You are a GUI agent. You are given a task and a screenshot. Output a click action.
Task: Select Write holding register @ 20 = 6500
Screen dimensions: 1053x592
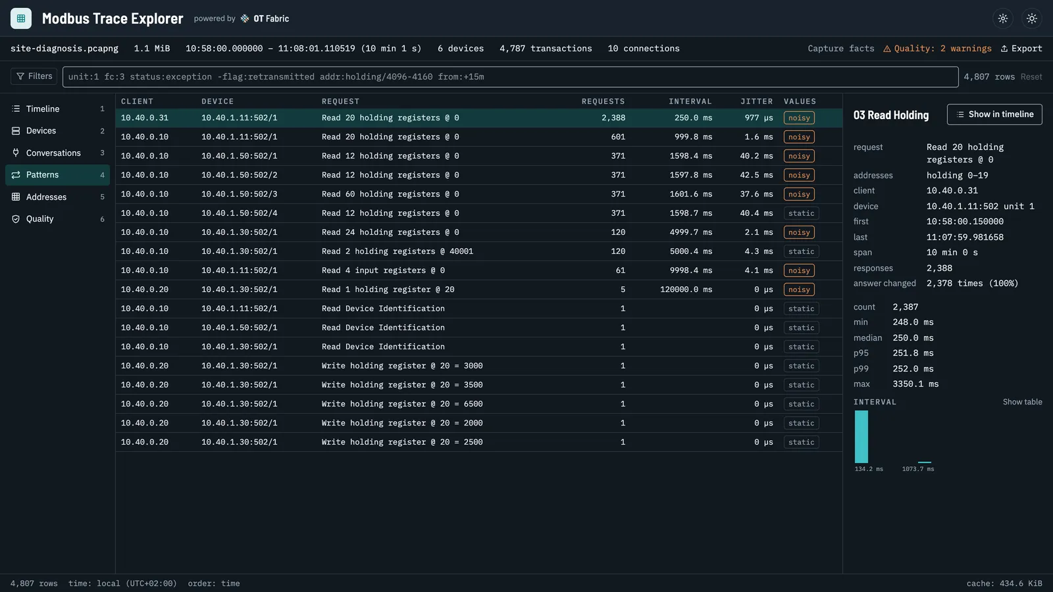coord(479,404)
